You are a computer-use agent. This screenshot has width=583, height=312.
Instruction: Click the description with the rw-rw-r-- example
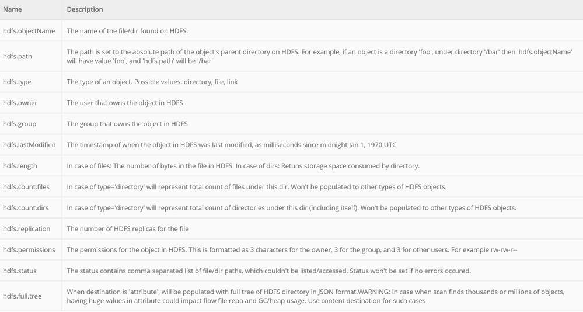(292, 250)
